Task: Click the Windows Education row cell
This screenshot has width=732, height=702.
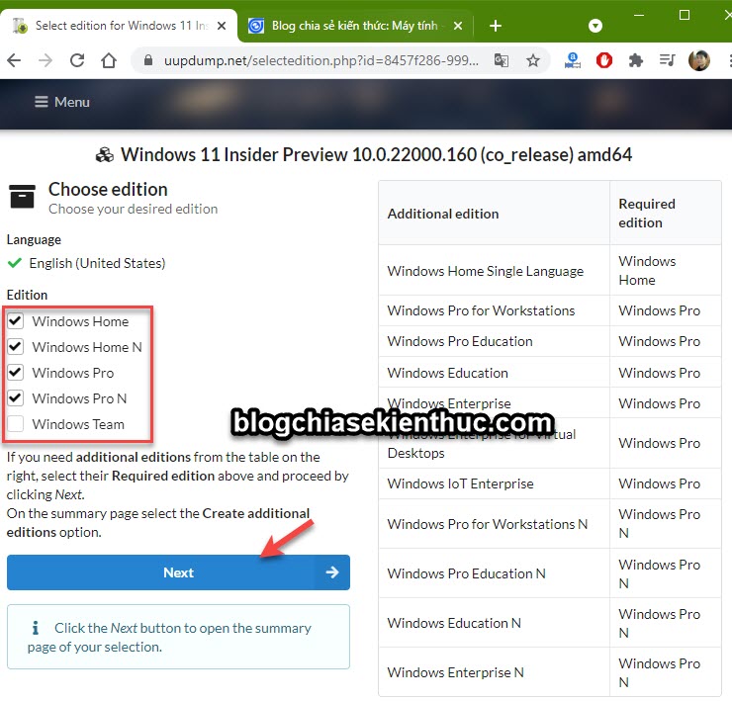Action: pyautogui.click(x=494, y=373)
